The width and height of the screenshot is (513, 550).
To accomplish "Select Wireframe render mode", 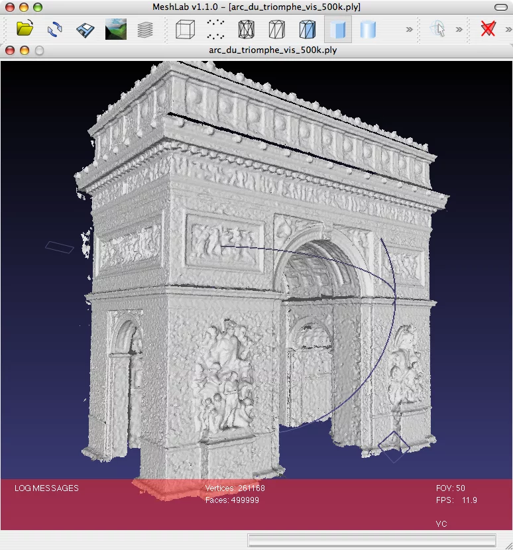I will coord(246,29).
